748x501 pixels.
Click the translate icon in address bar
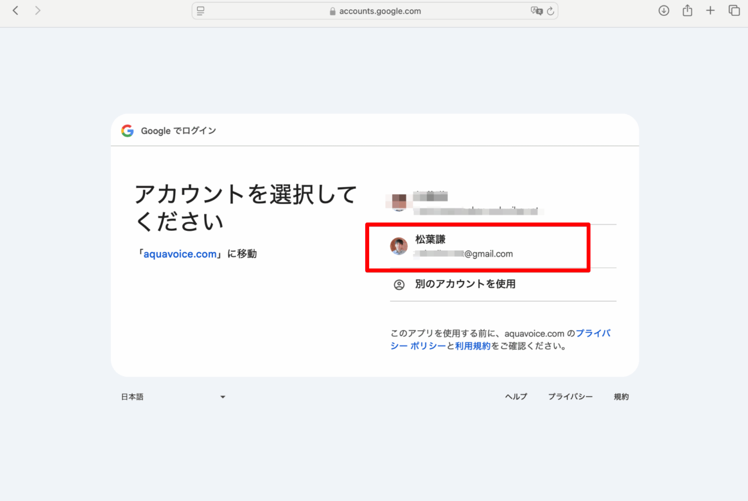pyautogui.click(x=536, y=11)
